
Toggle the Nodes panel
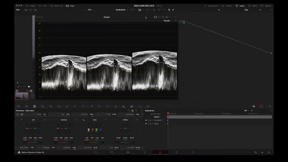coord(240,6)
